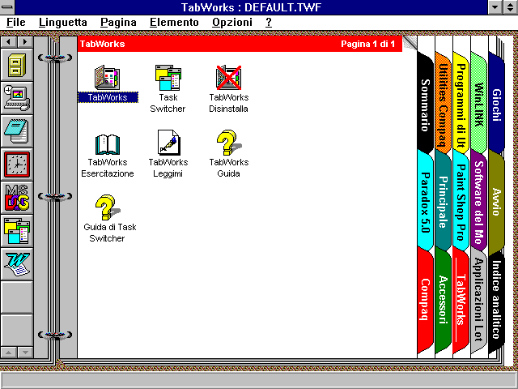Click the up arrow below the sidebar
Image resolution: width=518 pixels, height=389 pixels.
pos(9,353)
